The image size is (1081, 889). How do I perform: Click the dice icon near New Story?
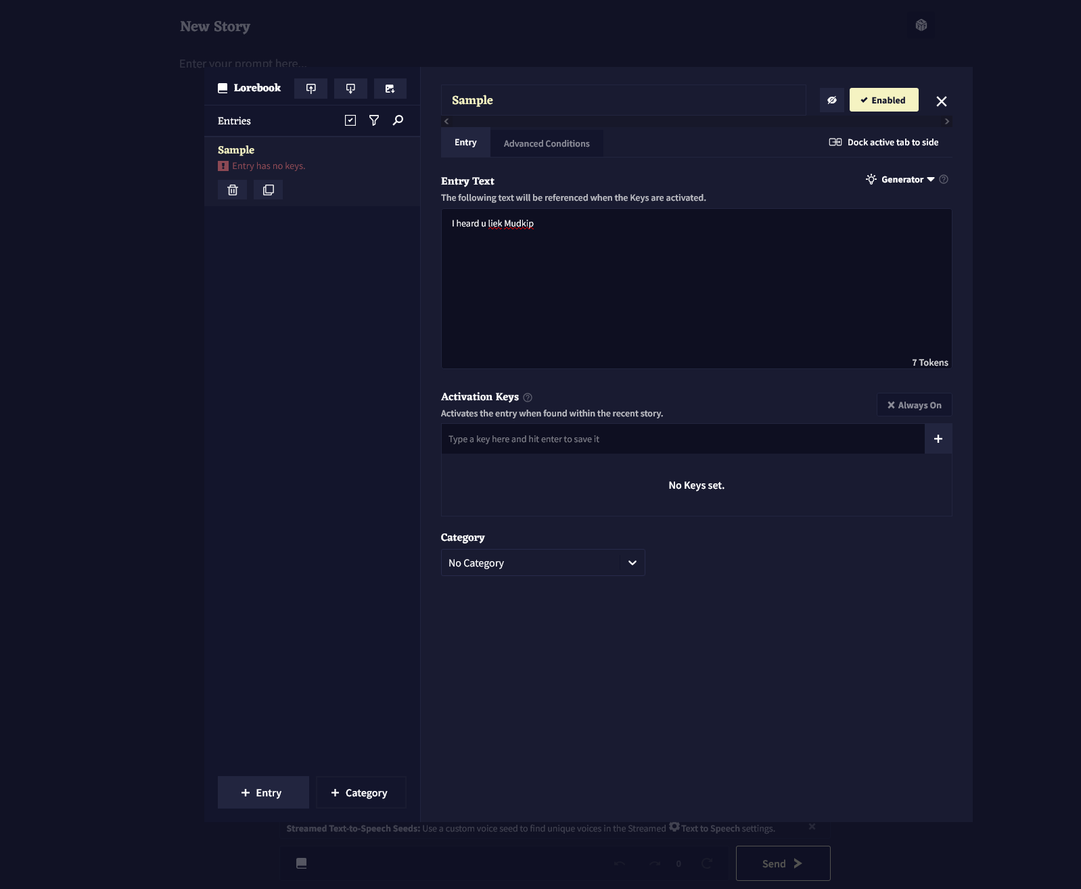921,25
